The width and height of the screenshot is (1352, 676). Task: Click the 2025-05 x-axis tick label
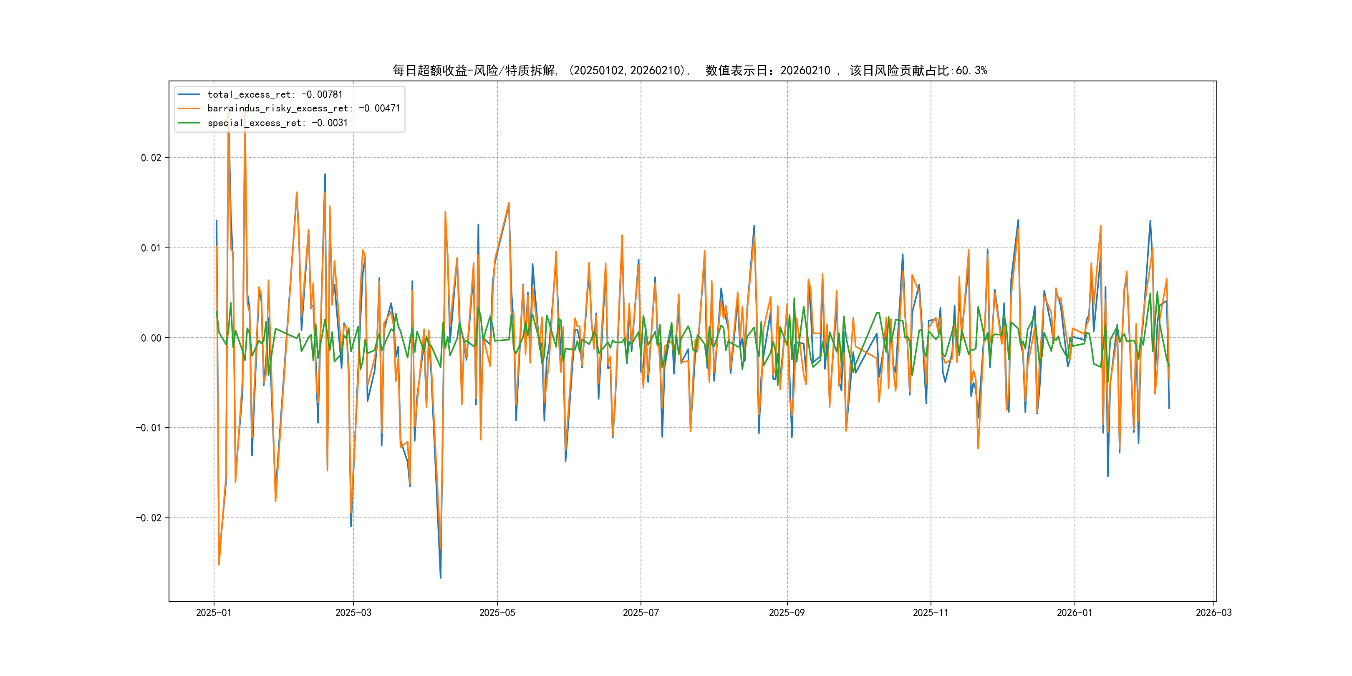pos(497,613)
